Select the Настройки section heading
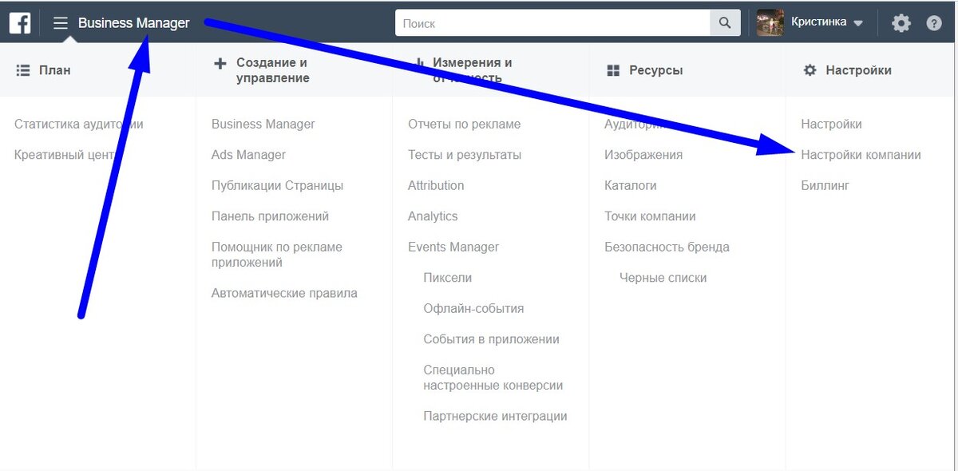 click(858, 70)
